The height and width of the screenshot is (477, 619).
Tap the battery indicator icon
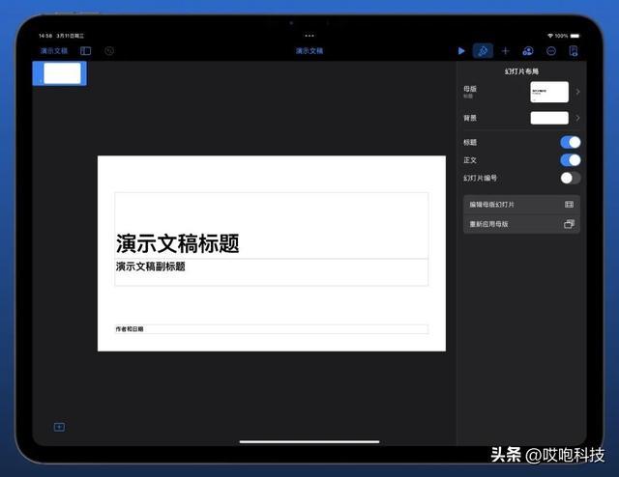[575, 36]
